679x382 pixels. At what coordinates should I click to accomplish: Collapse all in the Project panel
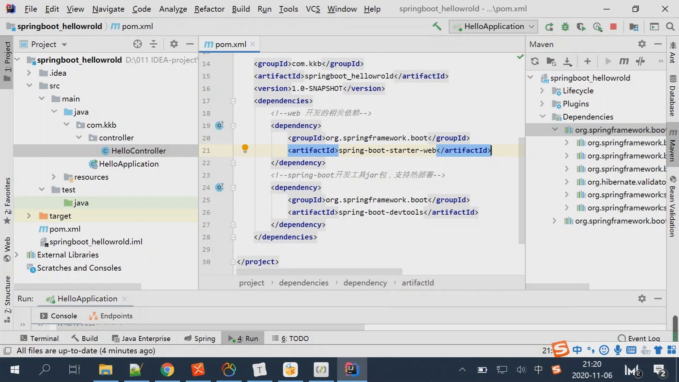click(153, 44)
